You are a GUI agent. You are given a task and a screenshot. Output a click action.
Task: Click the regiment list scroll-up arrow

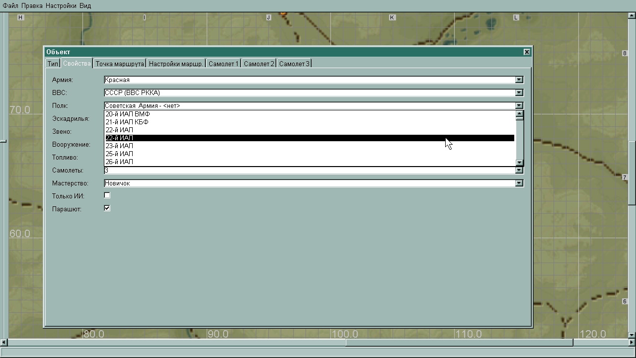click(x=520, y=114)
